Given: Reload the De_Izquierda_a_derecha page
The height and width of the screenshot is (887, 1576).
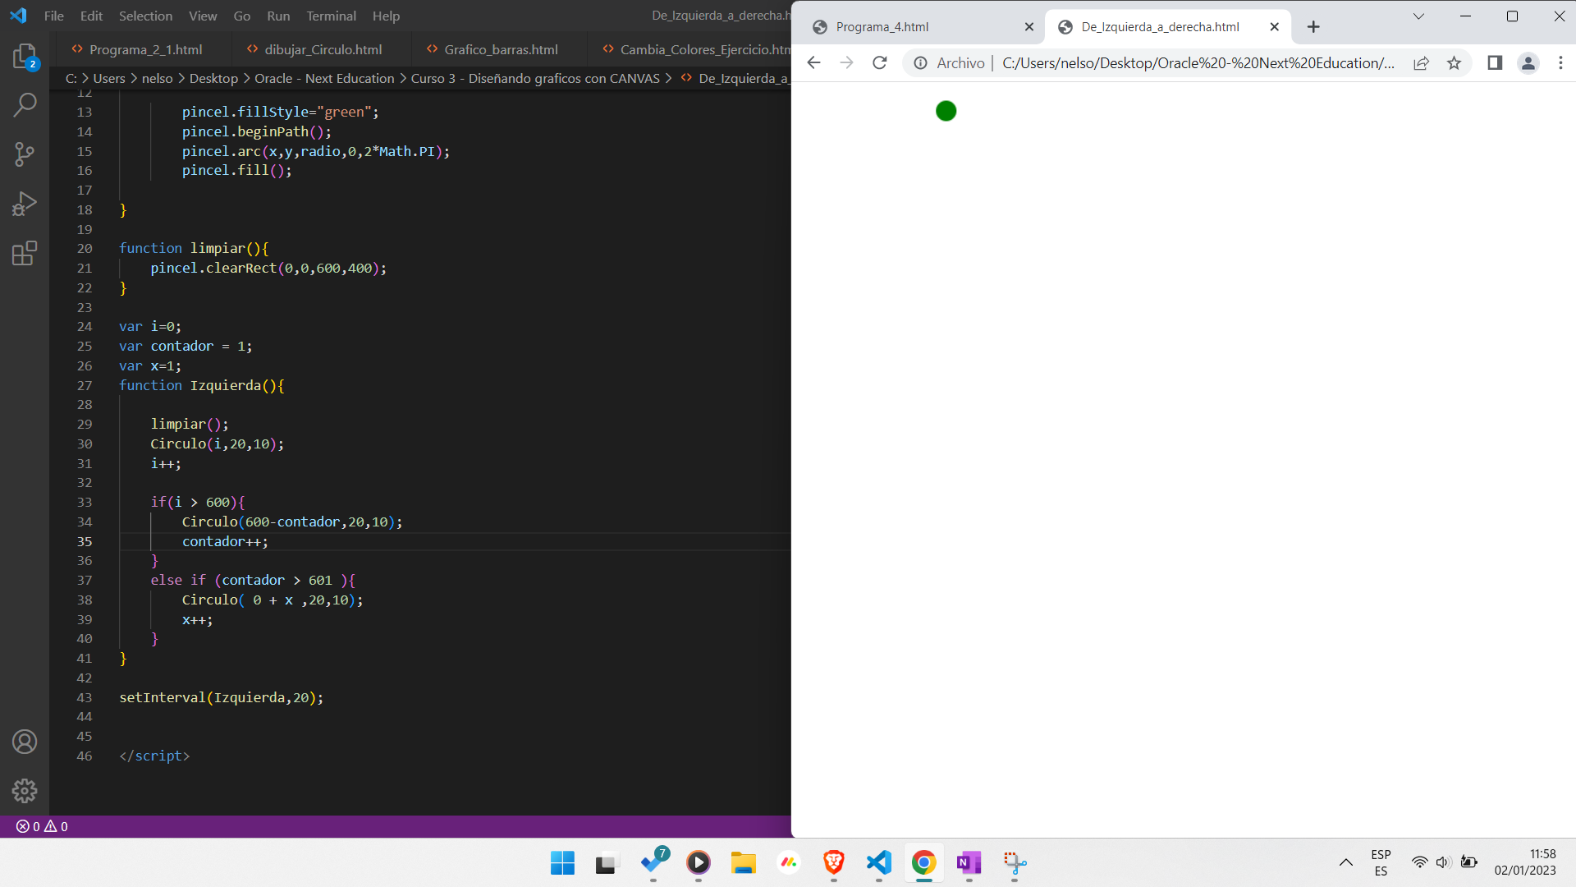Looking at the screenshot, I should [880, 63].
